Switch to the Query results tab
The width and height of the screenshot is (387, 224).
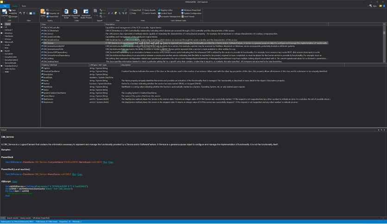click(x=25, y=218)
